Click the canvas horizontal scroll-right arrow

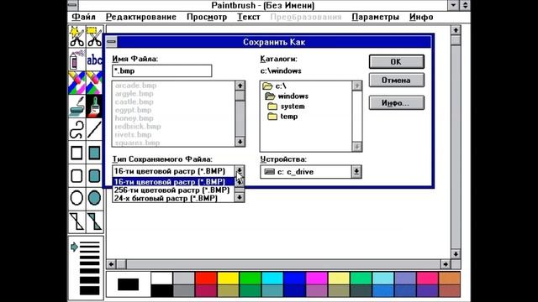446,264
